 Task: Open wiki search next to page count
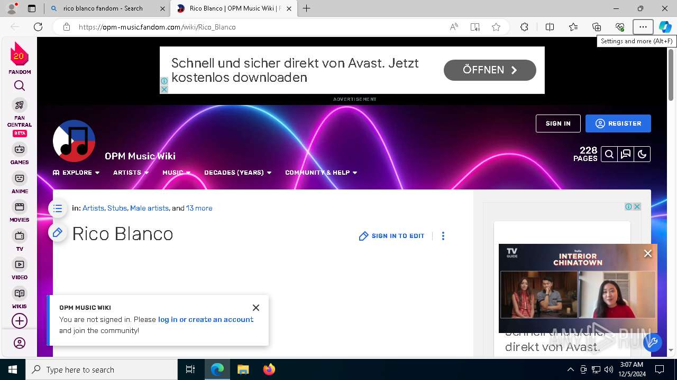coord(609,154)
